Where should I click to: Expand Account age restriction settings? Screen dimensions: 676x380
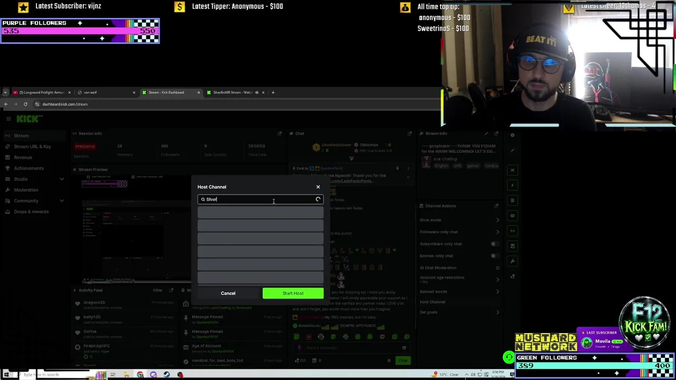click(x=497, y=279)
